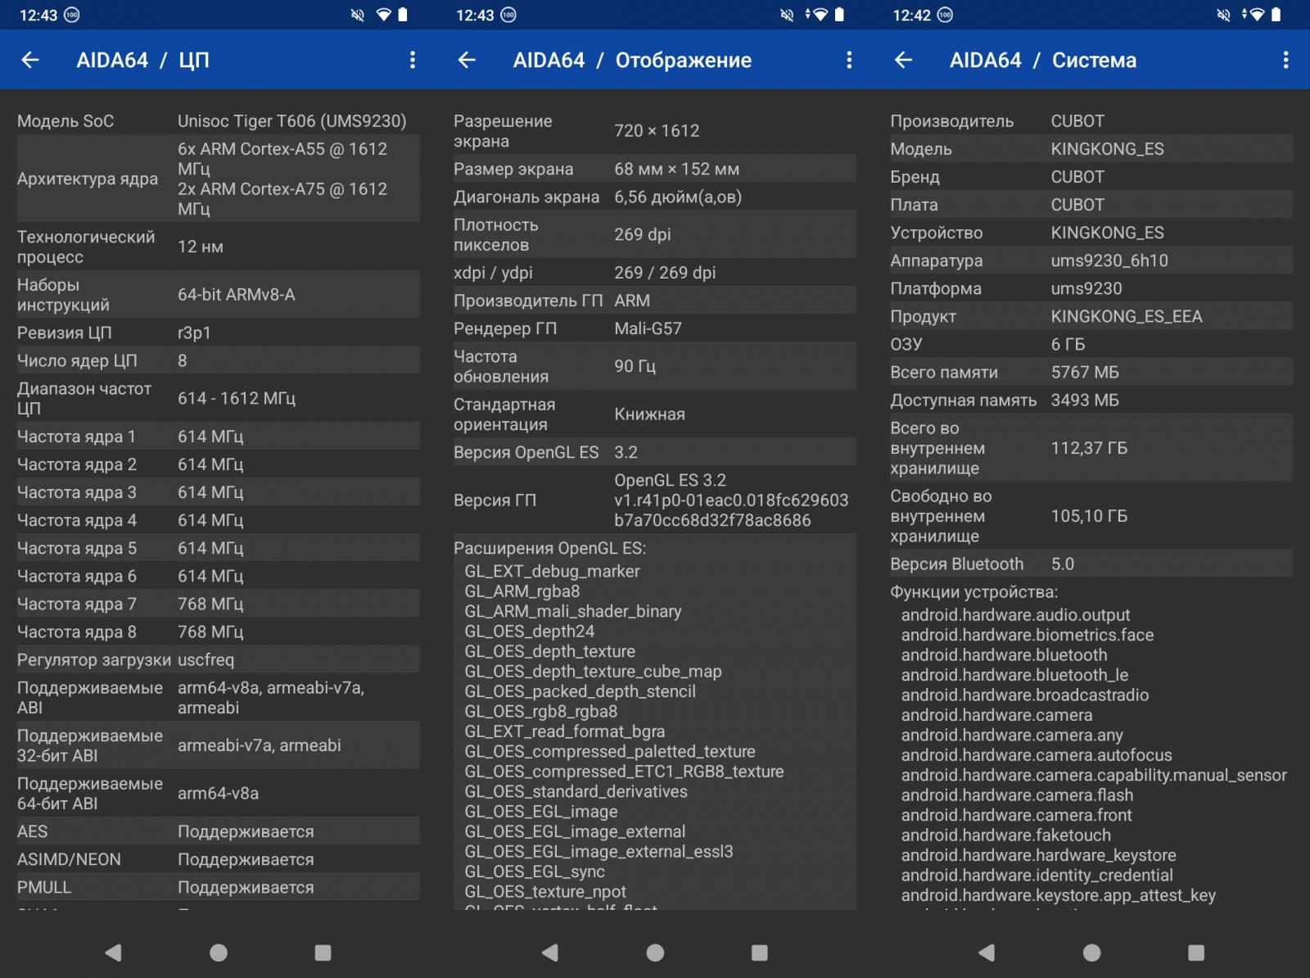Tap muted sound icon in Отображение status bar
Image resolution: width=1310 pixels, height=978 pixels.
coord(787,15)
